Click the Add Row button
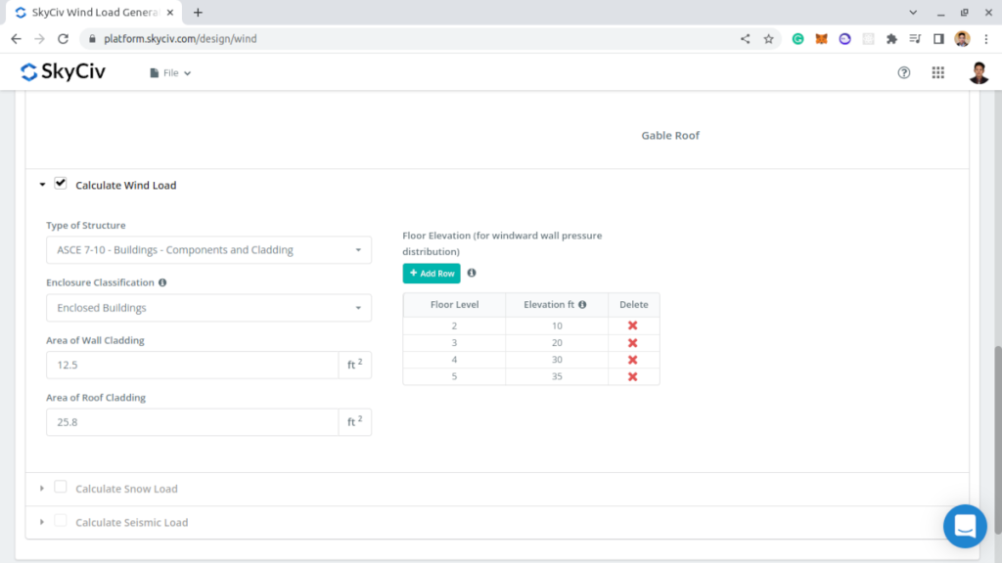Screen dimensions: 1002x563 point(432,274)
